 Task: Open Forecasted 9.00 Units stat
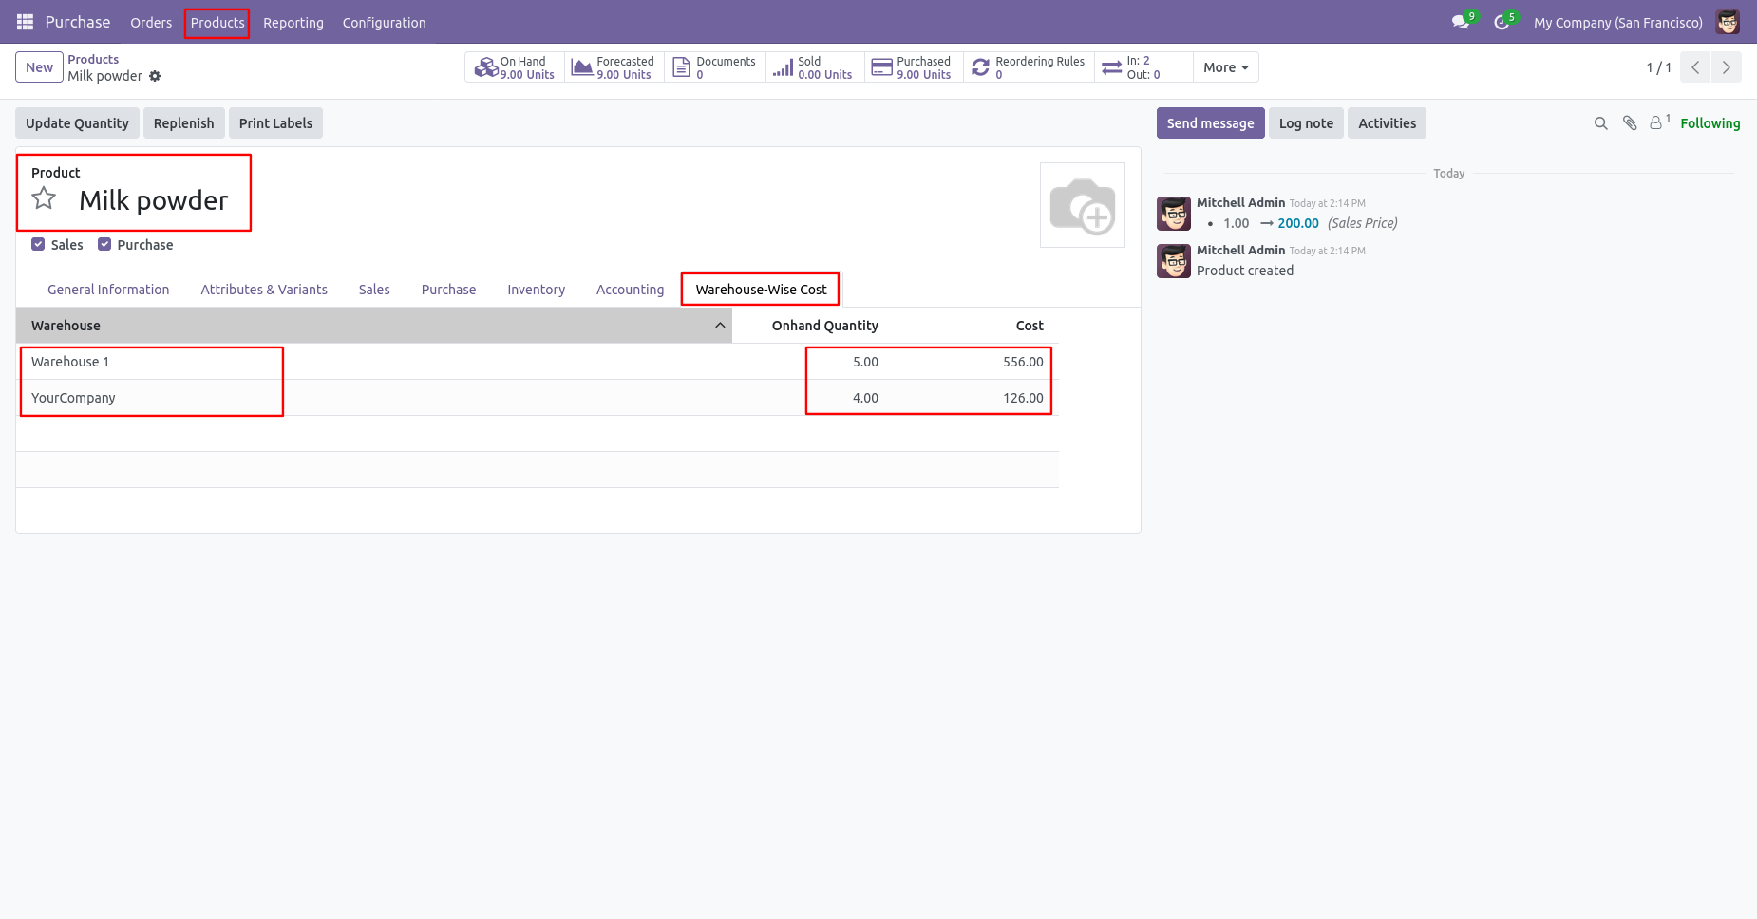(x=614, y=67)
